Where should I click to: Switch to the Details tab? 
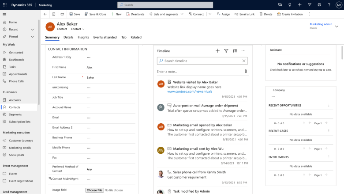(68, 38)
